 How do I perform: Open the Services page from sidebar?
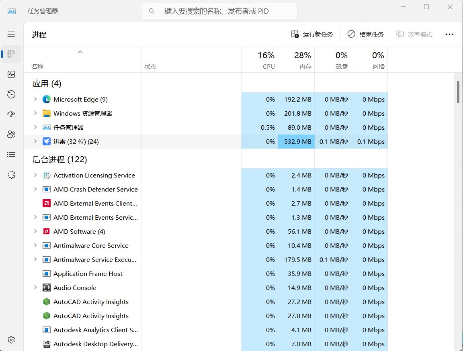tap(11, 175)
